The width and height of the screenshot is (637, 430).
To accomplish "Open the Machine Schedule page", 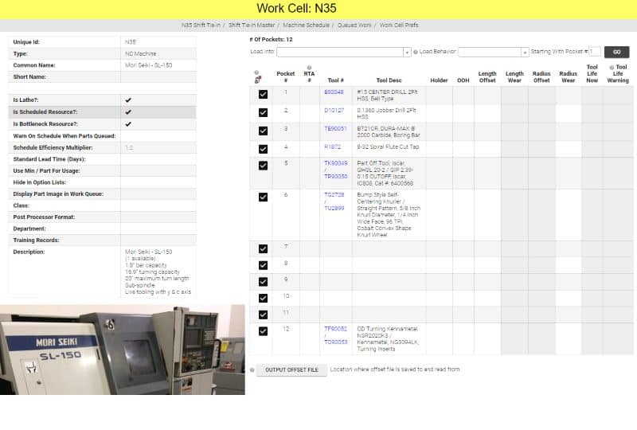I will [x=306, y=25].
